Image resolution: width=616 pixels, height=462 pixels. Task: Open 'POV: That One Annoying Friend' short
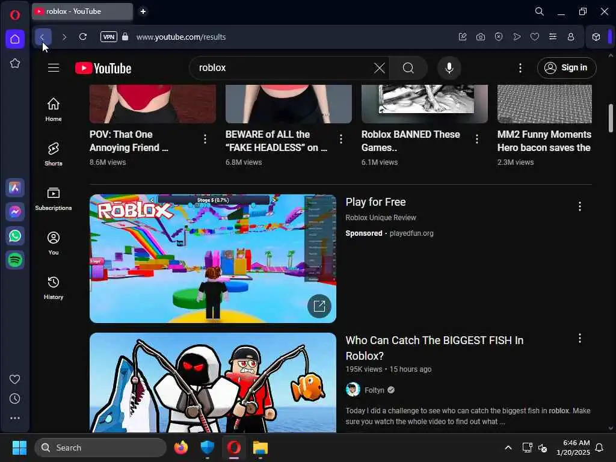pyautogui.click(x=129, y=141)
